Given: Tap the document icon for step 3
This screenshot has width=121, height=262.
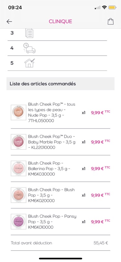Looking at the screenshot, I should (x=29, y=33).
